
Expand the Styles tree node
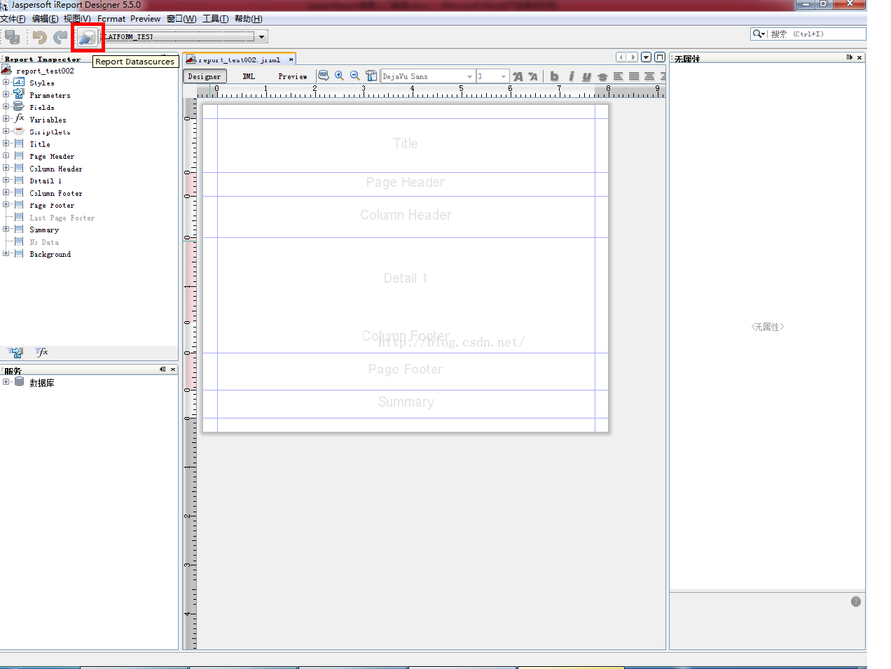(6, 83)
